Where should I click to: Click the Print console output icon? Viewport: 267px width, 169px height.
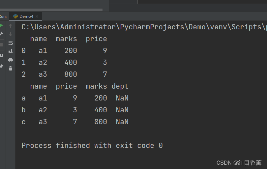pos(11,60)
